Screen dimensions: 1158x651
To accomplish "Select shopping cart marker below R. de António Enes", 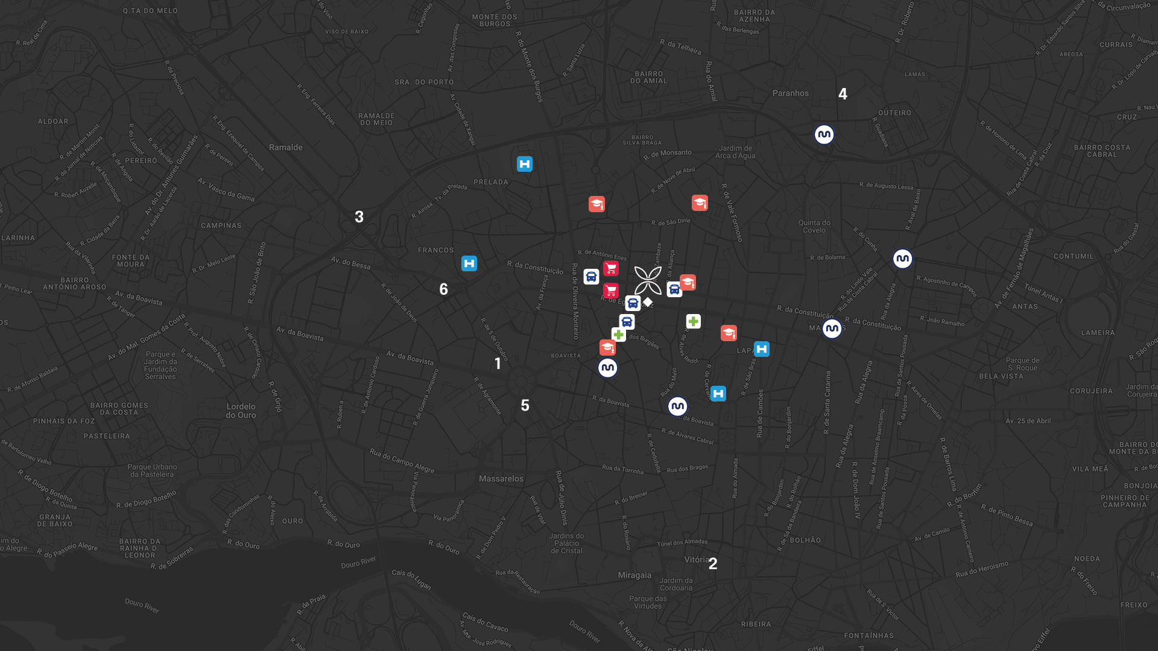I will (x=611, y=269).
